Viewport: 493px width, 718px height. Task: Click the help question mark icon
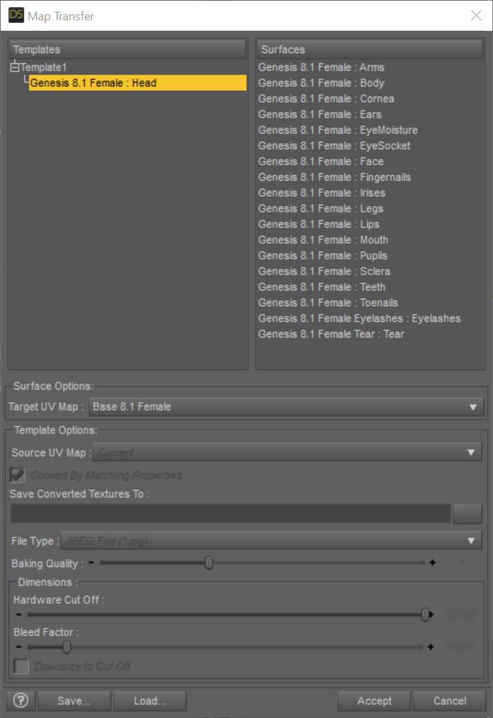pos(21,700)
